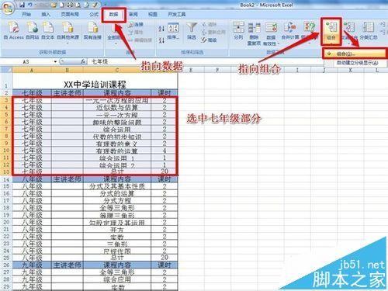388x291 pixels.
Task: Click the Group (组合) ribbon button
Action: coord(331,31)
